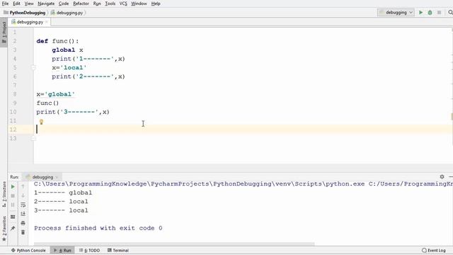Click the func() call on line 9
Viewport: 453px width, 255px height.
pyautogui.click(x=47, y=103)
